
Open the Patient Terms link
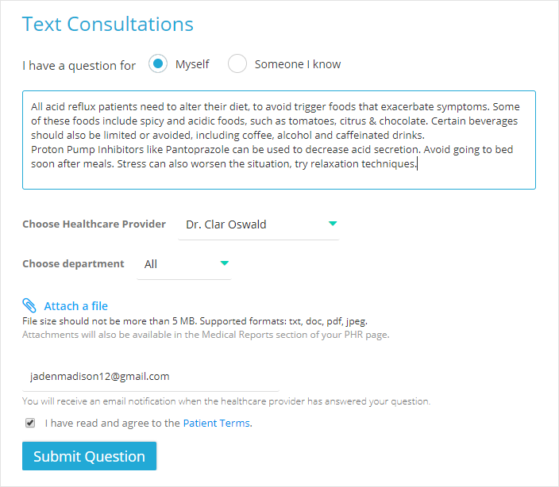click(x=217, y=423)
